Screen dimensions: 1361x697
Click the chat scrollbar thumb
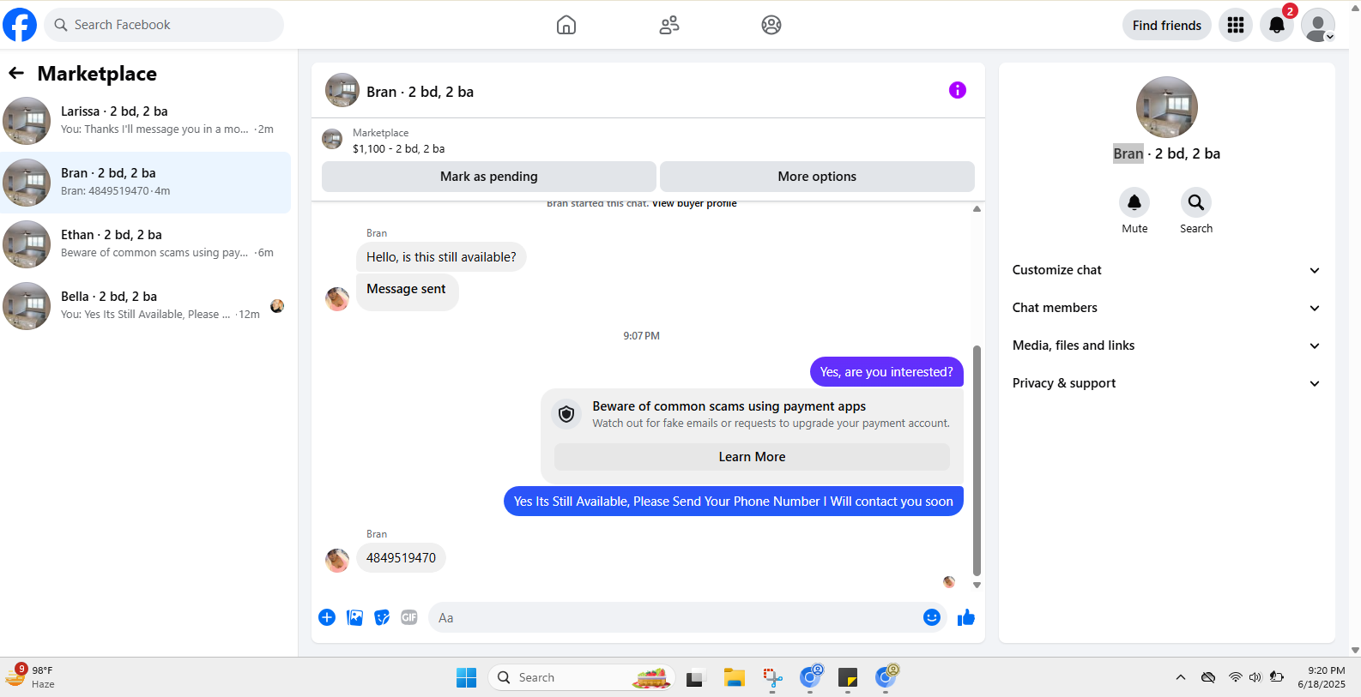click(977, 460)
